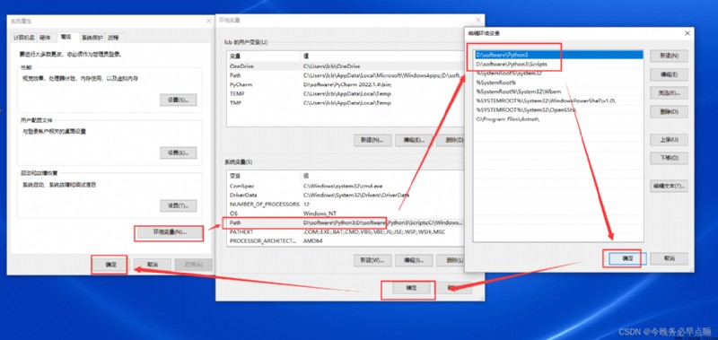Select the WindowsPowerShell\v1.0 path entry
Screen dimensions: 718x340
coord(558,100)
